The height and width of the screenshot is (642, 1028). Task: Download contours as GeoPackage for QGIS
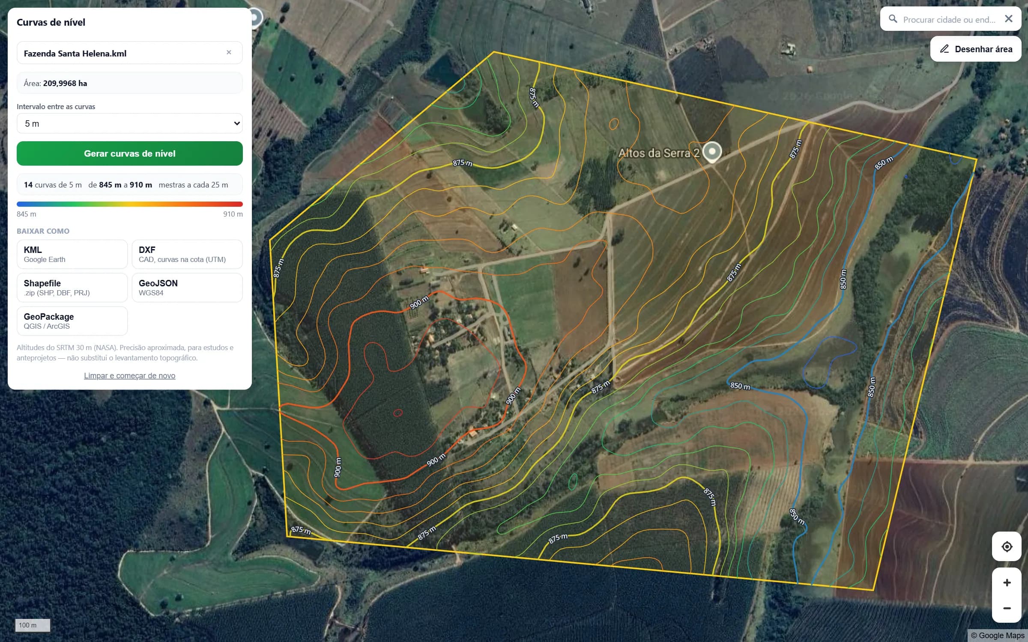pos(72,321)
